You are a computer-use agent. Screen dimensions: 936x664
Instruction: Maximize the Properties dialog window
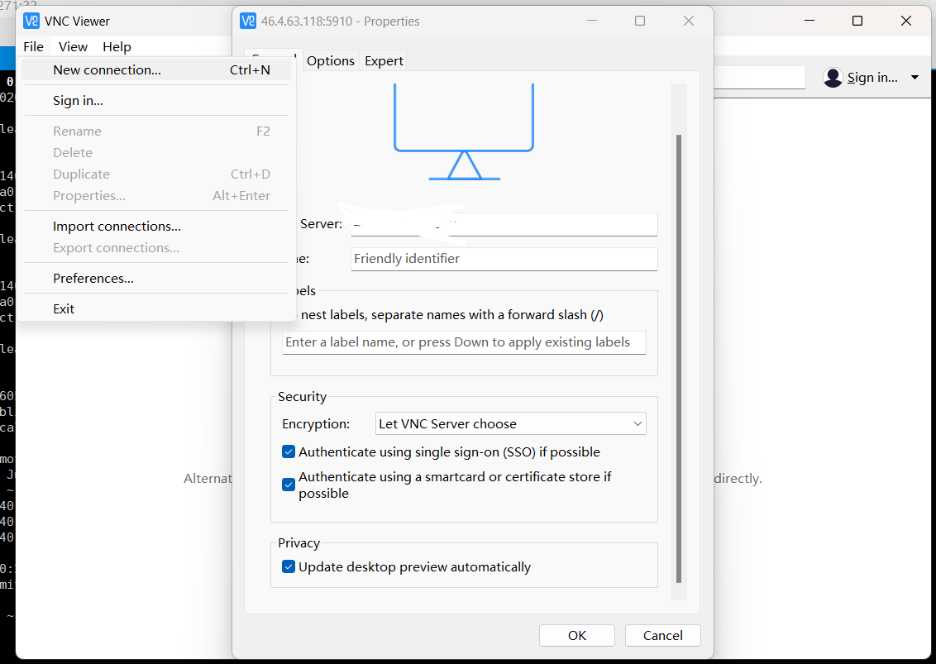coord(640,21)
